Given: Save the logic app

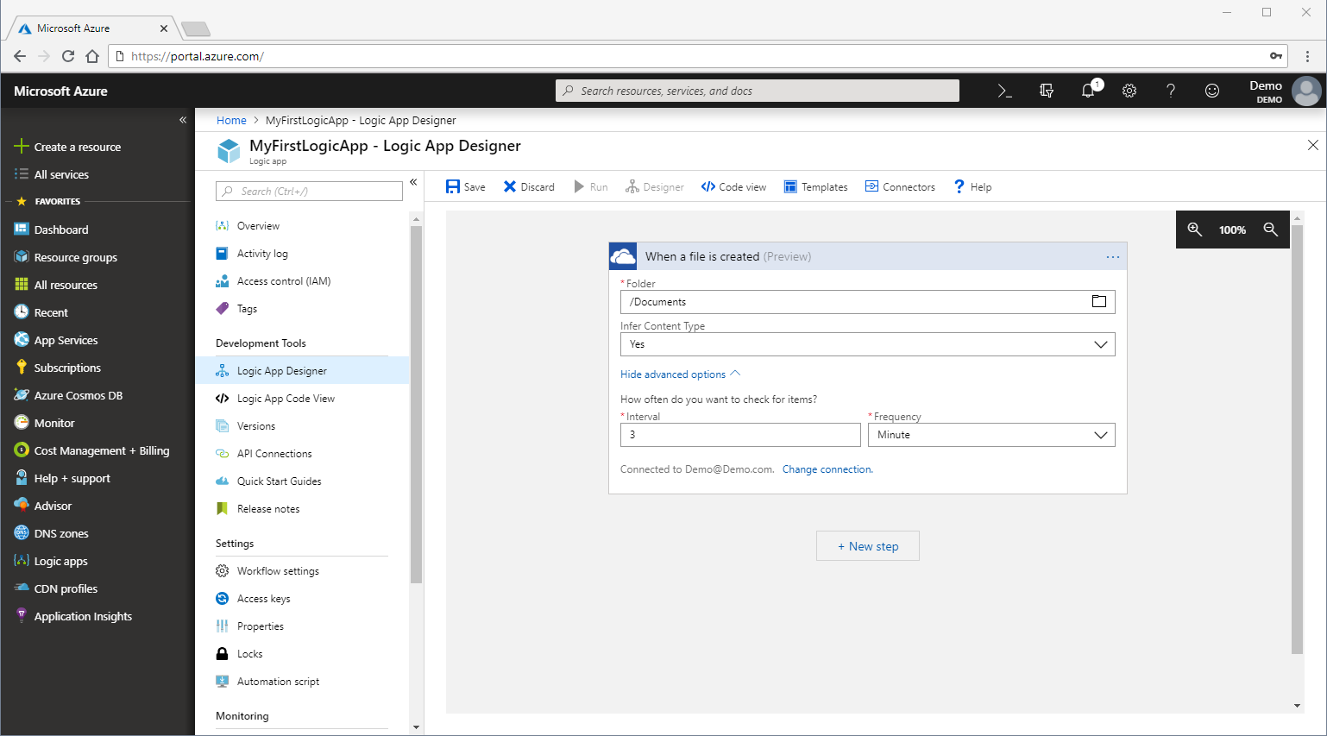Looking at the screenshot, I should pyautogui.click(x=466, y=187).
